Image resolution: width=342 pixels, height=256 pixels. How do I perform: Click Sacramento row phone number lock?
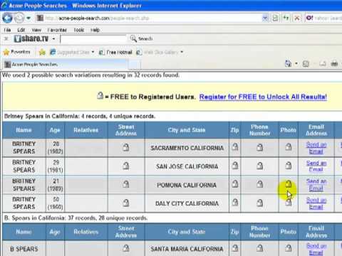coord(260,147)
